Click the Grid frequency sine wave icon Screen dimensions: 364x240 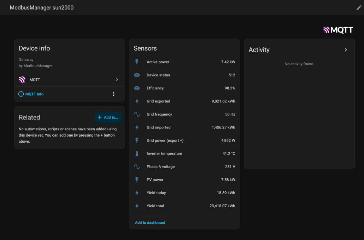137,114
